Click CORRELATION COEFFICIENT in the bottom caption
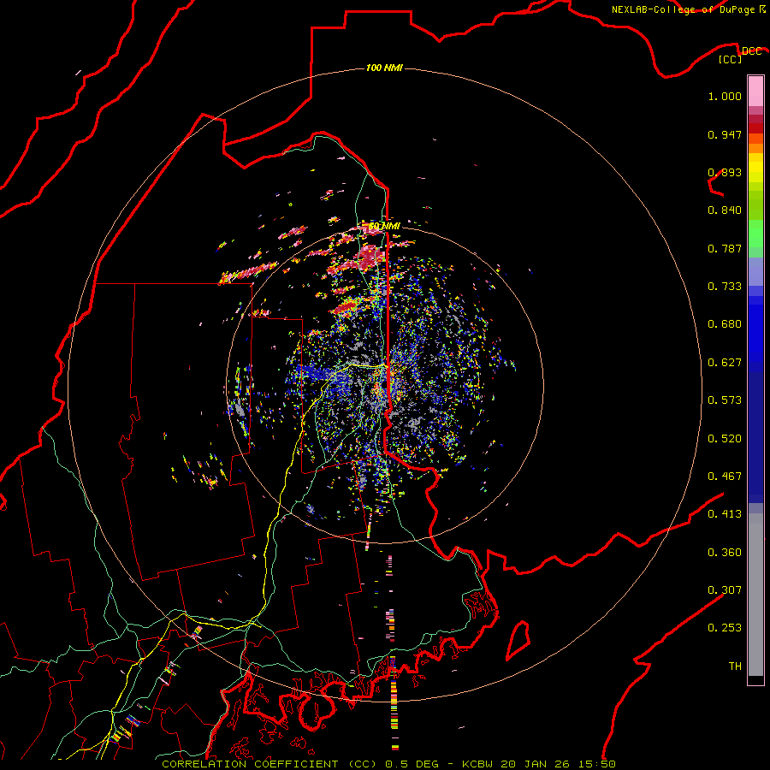The image size is (770, 770). pos(250,764)
